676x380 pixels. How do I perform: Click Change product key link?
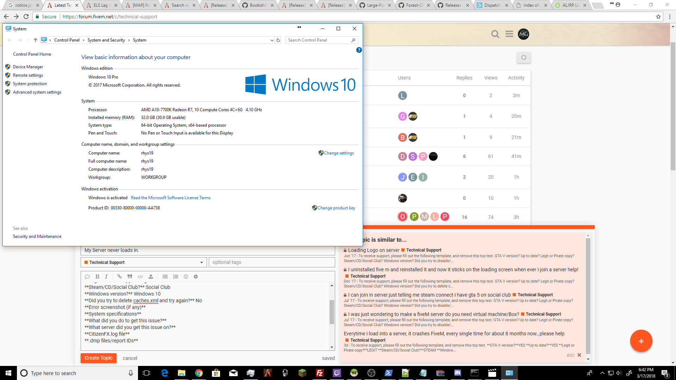point(336,208)
